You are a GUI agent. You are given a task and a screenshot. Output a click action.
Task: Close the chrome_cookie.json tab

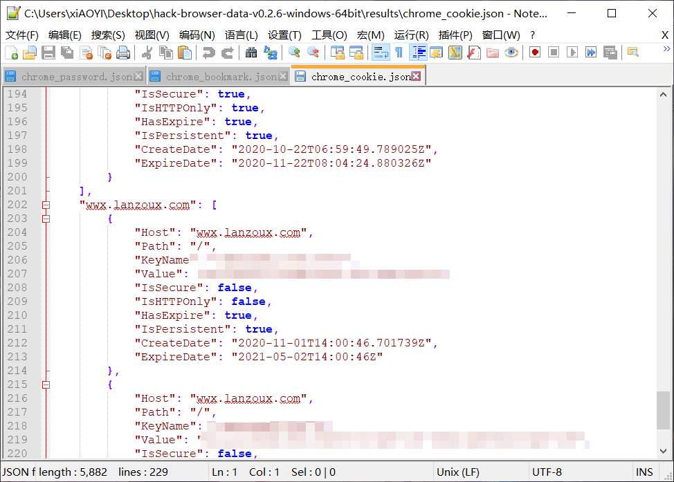(416, 77)
